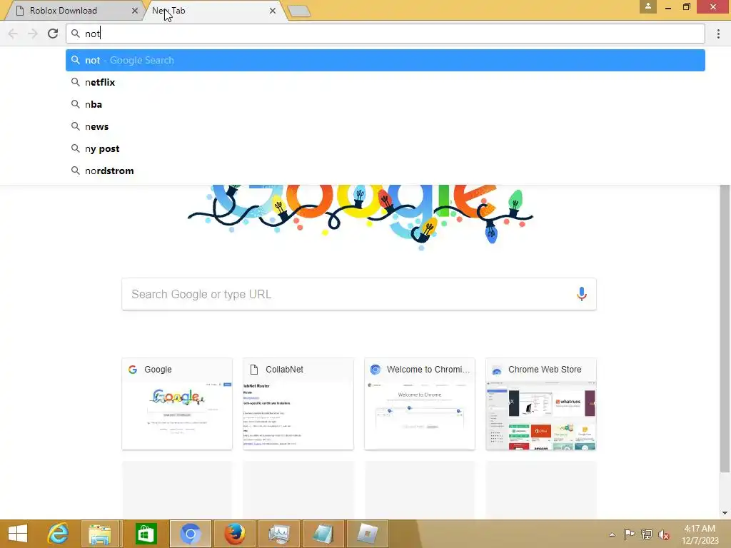Close the Chromium window
Image resolution: width=731 pixels, height=548 pixels.
coord(713,6)
